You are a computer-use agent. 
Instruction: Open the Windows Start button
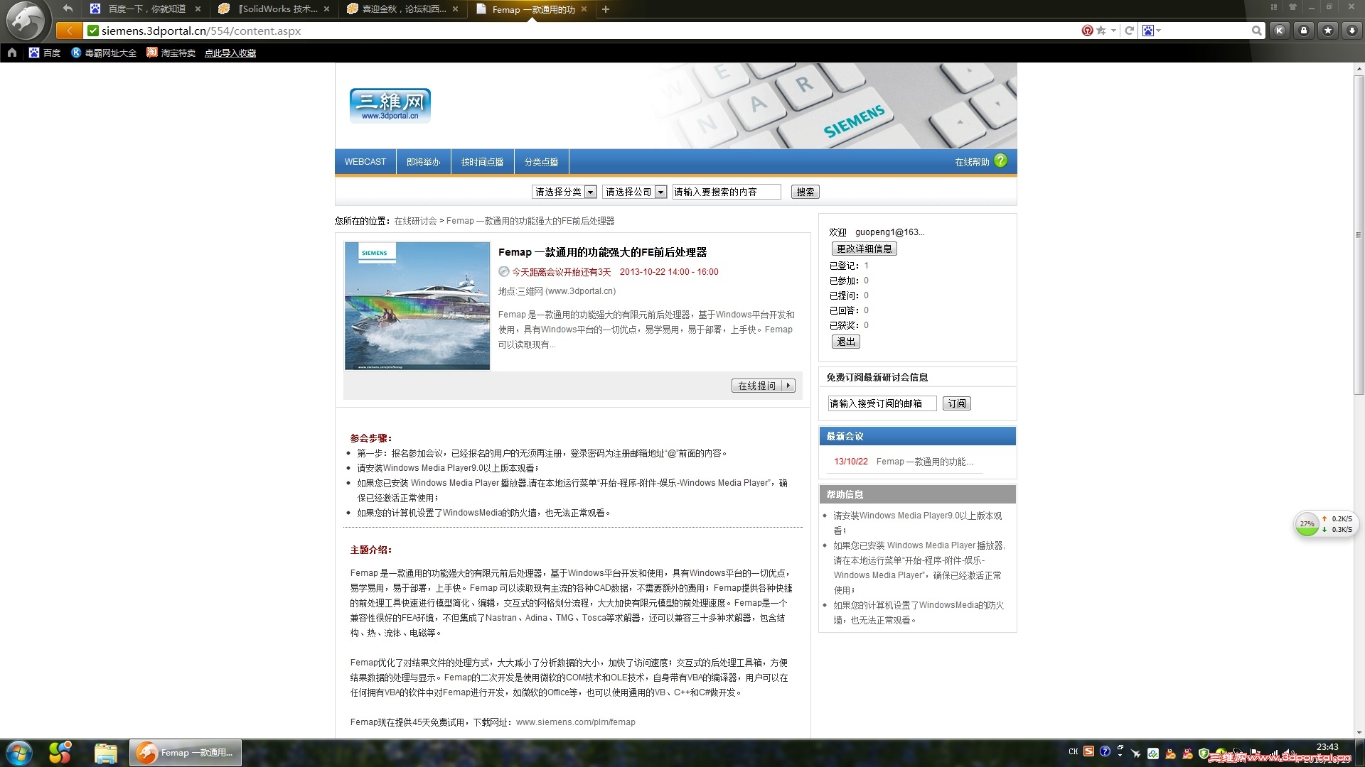19,753
